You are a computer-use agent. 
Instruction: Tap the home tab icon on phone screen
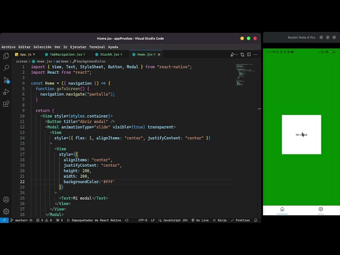(282, 210)
